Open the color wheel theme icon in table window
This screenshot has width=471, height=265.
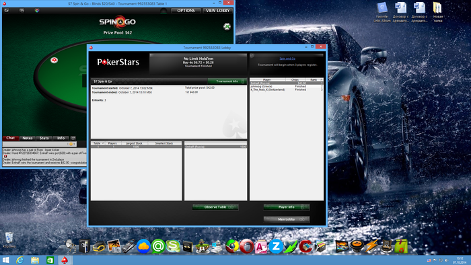(x=37, y=11)
